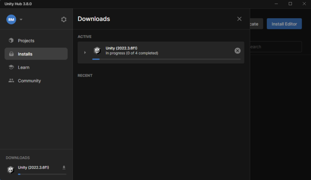Maximize the Unity Hub window

pos(290,4)
